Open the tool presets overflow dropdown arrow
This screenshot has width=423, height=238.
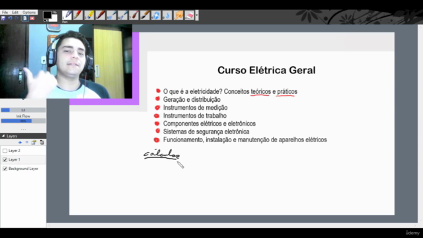[197, 15]
